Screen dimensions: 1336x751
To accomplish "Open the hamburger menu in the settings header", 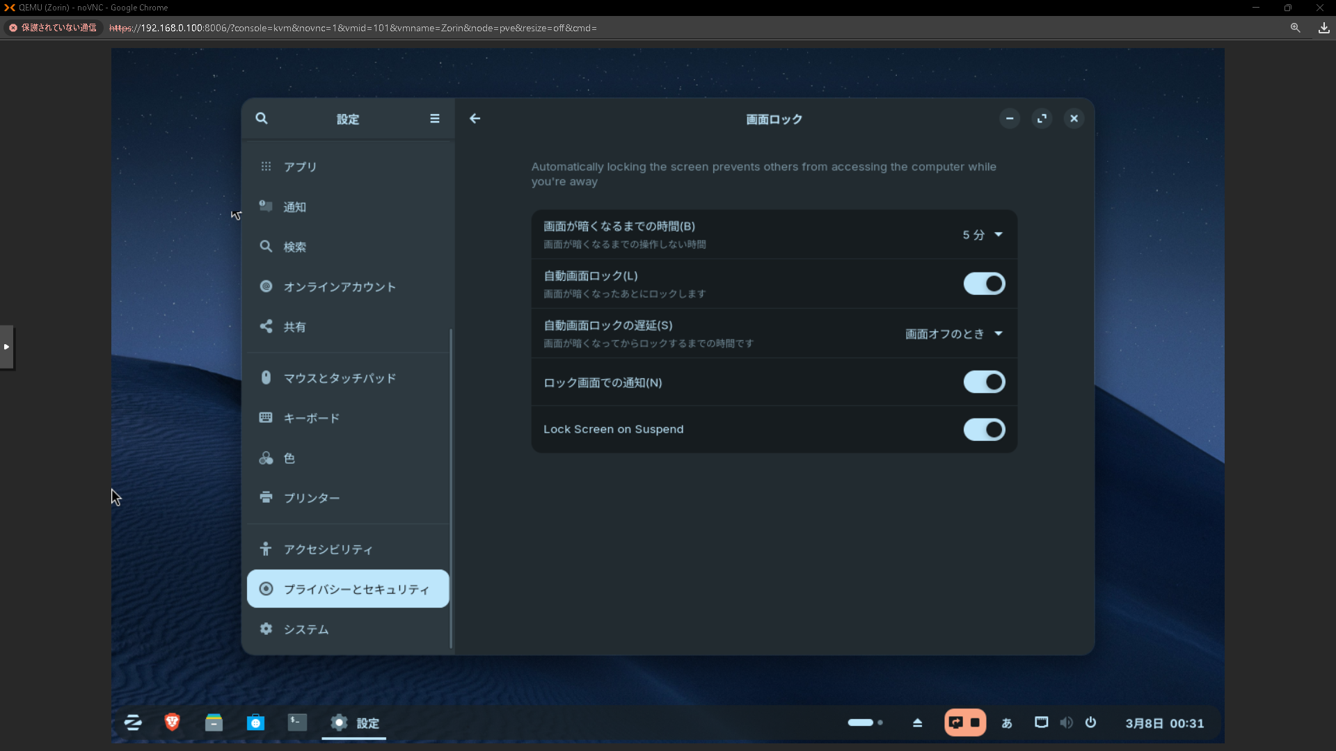I will tap(434, 118).
